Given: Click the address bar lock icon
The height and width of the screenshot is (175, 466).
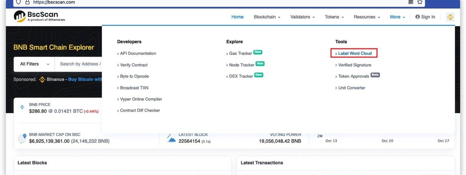Looking at the screenshot, I should [27, 2].
